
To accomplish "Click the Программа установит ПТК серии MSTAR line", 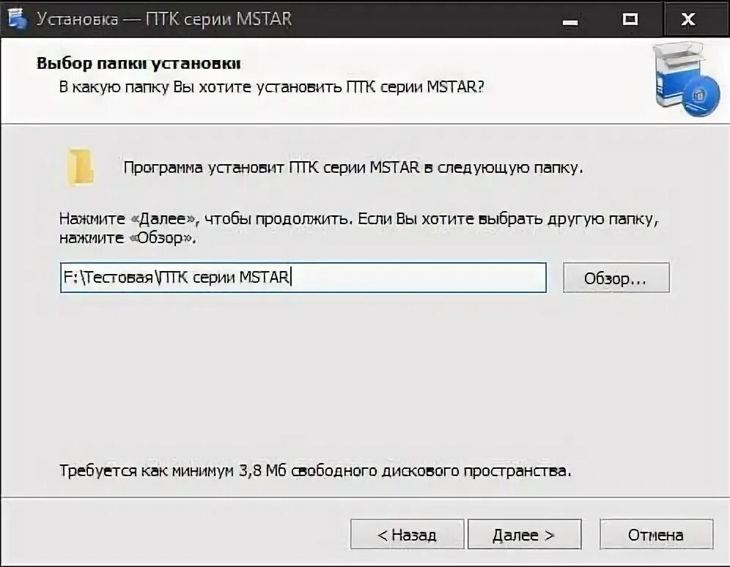I will point(353,168).
